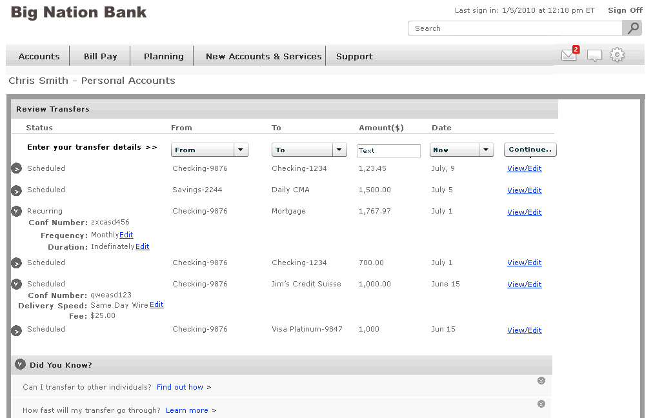Collapse the Jim's Credit Suisse transfer details
The height and width of the screenshot is (418, 653).
(16, 284)
